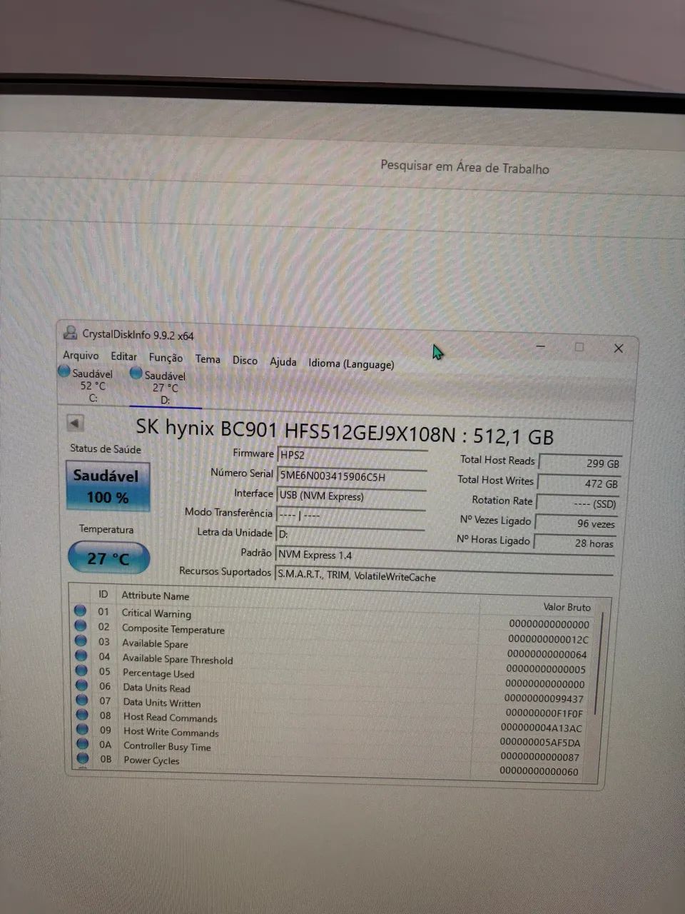Click the status dot for Available Spare Threshold
Screen dimensions: 685x914
tap(81, 656)
